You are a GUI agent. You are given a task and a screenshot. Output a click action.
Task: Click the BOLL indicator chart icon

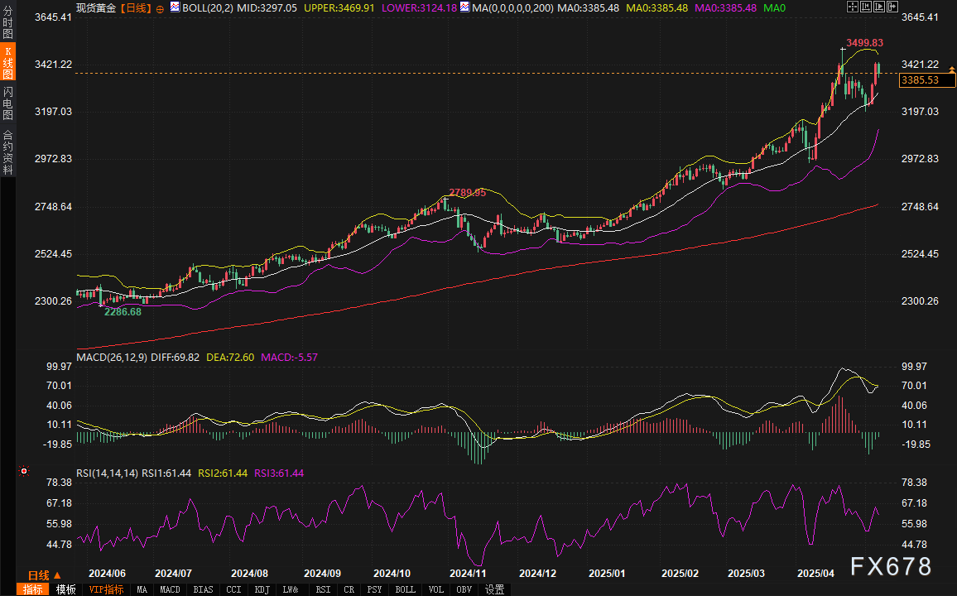tap(174, 7)
